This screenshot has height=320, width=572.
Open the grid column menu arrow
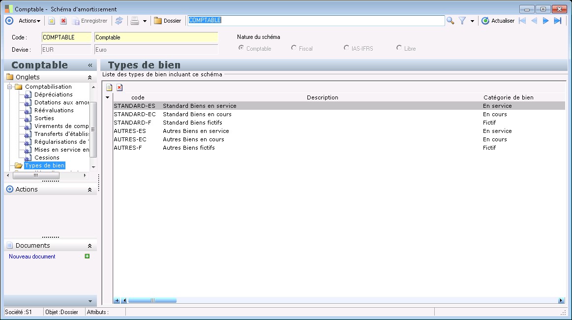coord(108,97)
